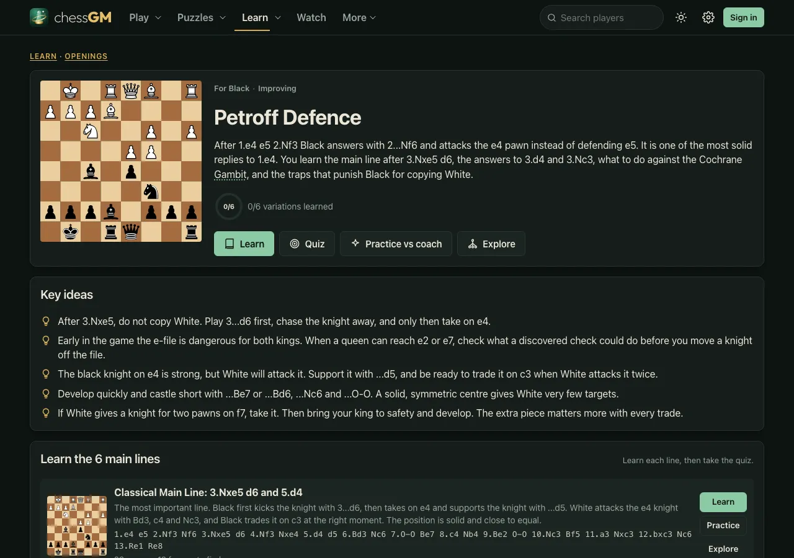Click the tree icon on Explore button
This screenshot has height=558, width=794.
[x=473, y=244]
